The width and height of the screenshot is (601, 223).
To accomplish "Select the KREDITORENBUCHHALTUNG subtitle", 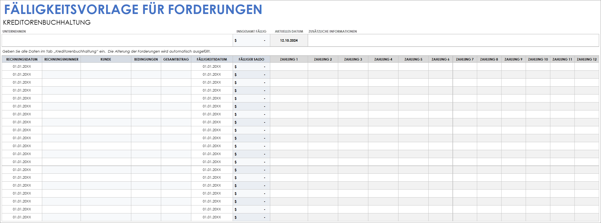I will pos(47,22).
